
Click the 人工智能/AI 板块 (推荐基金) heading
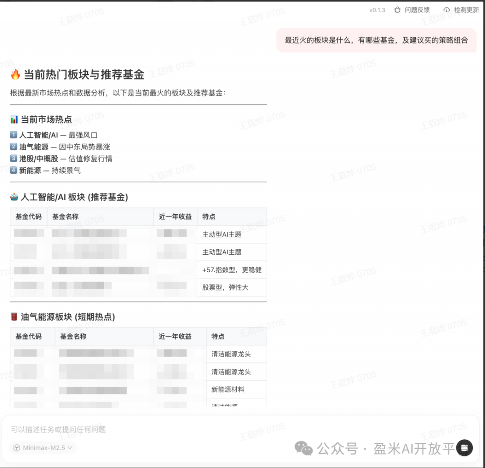pos(74,197)
